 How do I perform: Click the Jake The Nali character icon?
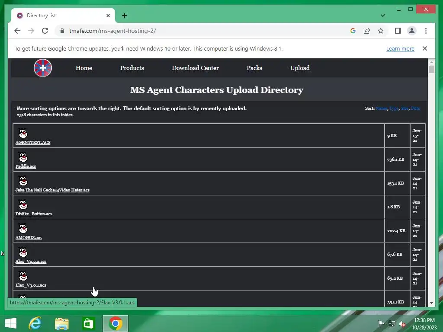[x=23, y=180]
